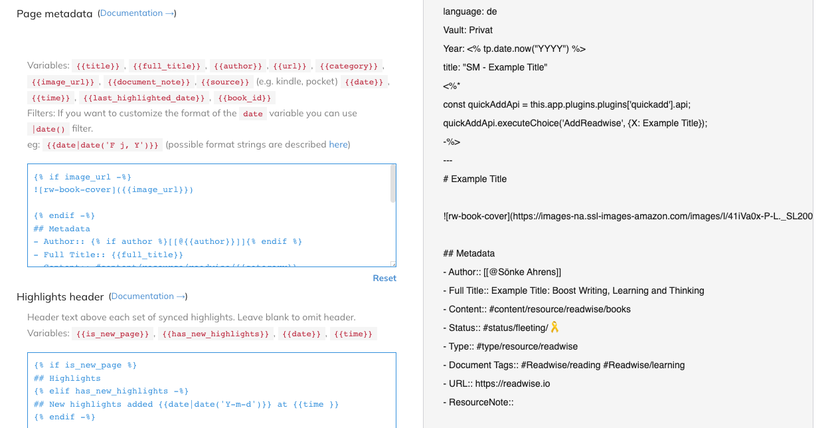Screen dimensions: 836x428
Task: Select the {{author}} variable tag
Action: (x=238, y=66)
